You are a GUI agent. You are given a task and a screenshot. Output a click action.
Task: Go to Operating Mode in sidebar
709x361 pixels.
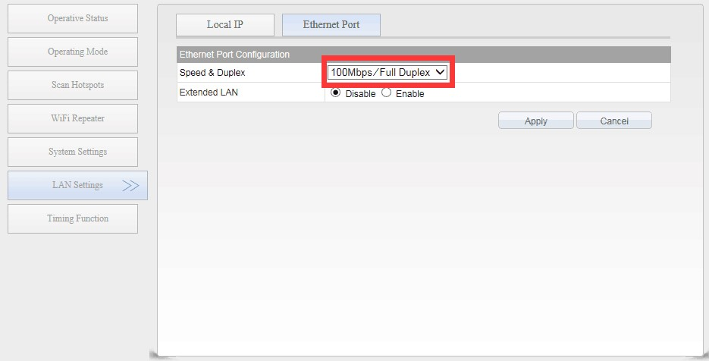pyautogui.click(x=73, y=52)
